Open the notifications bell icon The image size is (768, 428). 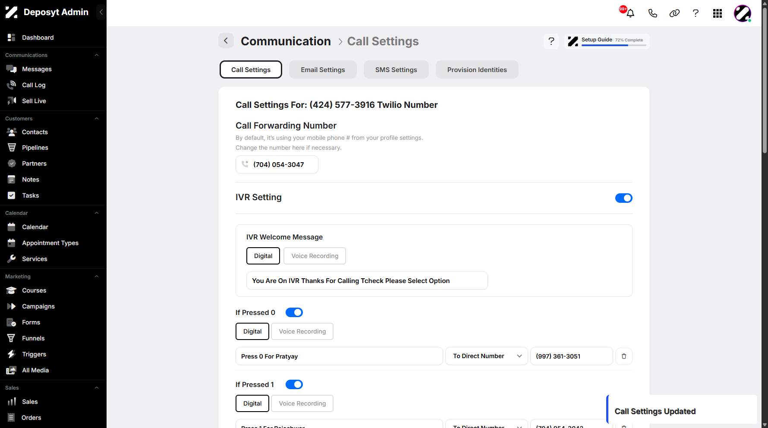pyautogui.click(x=630, y=13)
